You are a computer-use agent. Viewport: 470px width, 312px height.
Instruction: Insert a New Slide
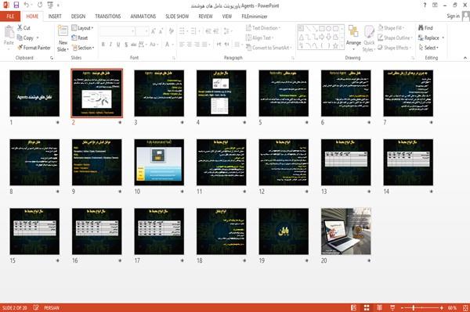click(63, 38)
